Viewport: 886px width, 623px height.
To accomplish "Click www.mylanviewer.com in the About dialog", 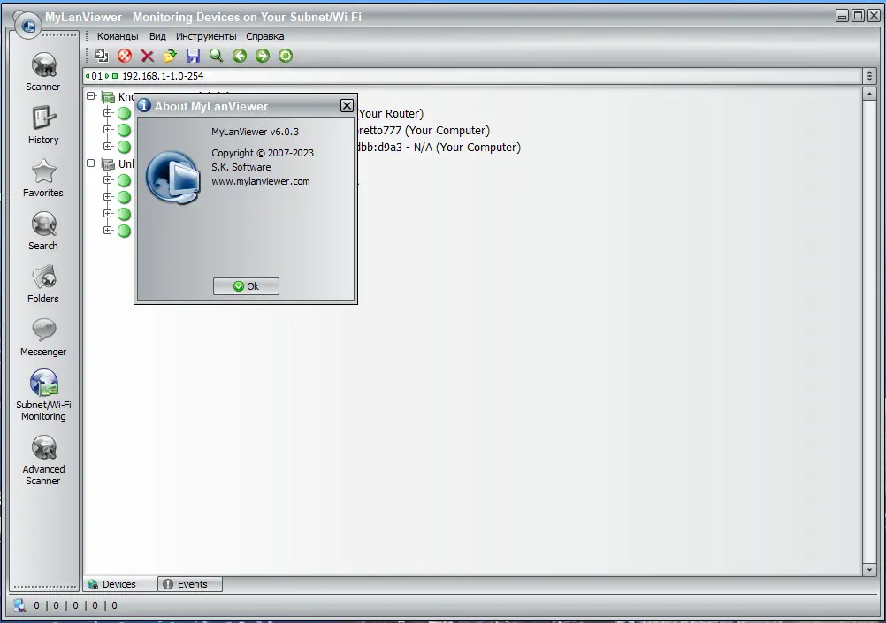I will (261, 181).
